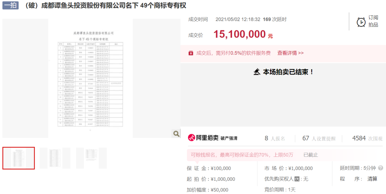Image resolution: width=386 pixels, height=194 pixels.
Task: Open 查看详情 link for service fee
Action: click(290, 53)
